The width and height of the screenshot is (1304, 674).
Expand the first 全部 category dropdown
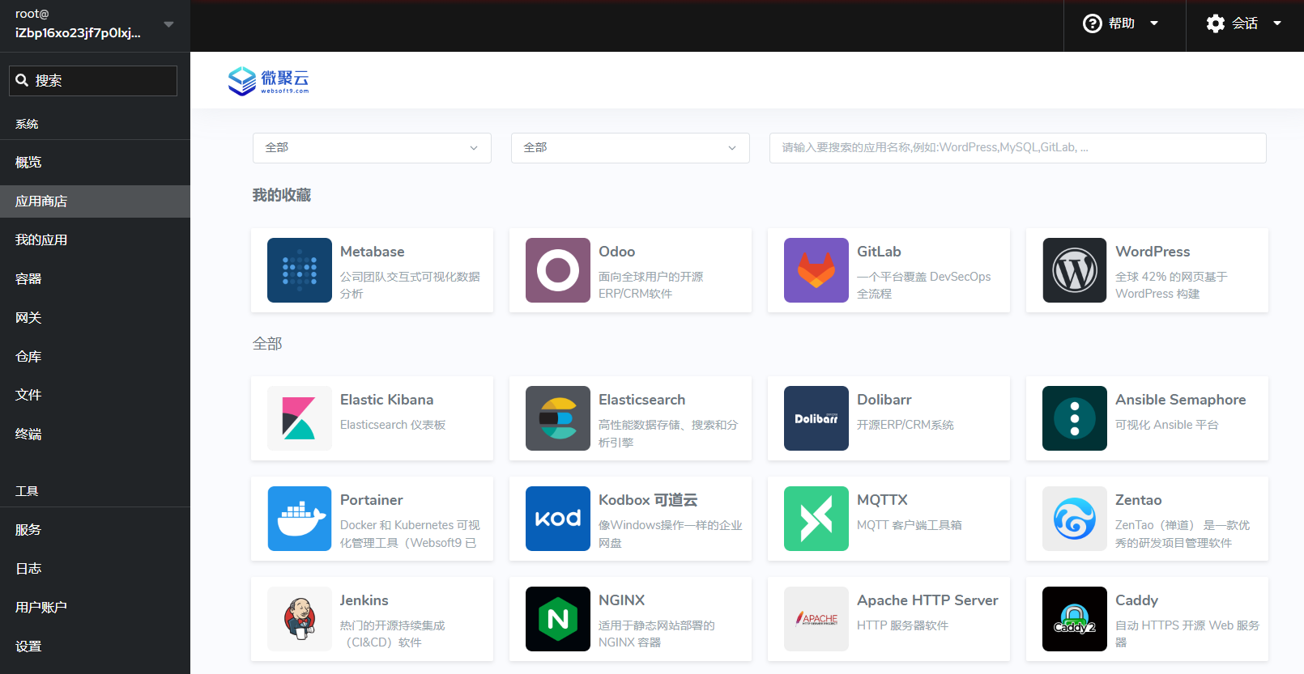click(x=372, y=148)
